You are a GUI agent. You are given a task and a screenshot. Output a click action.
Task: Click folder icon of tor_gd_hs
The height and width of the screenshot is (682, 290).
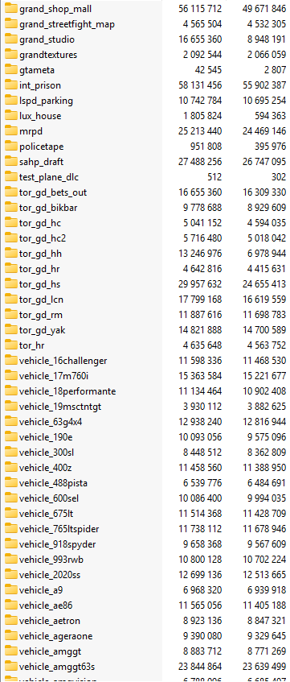[x=11, y=284]
